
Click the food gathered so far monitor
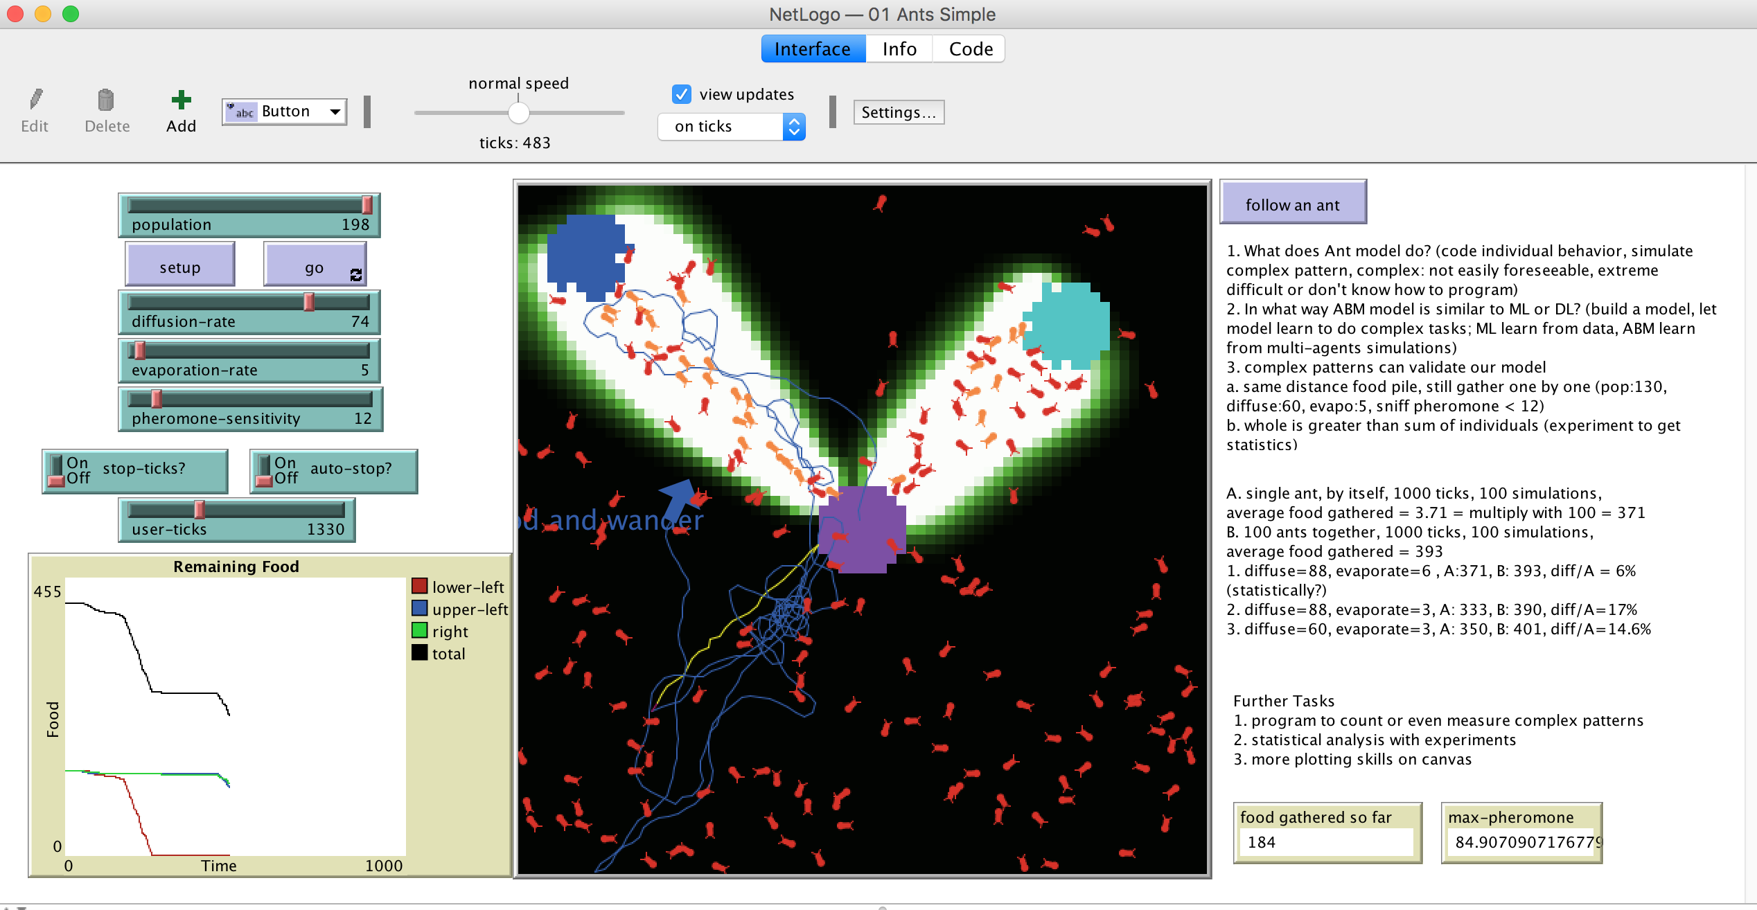[1327, 832]
